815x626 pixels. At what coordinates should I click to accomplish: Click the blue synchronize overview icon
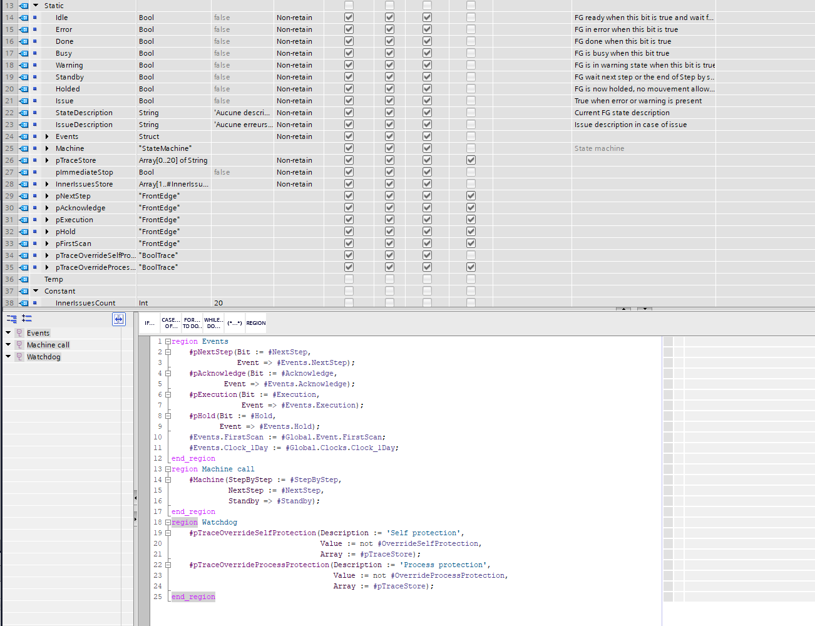(119, 319)
